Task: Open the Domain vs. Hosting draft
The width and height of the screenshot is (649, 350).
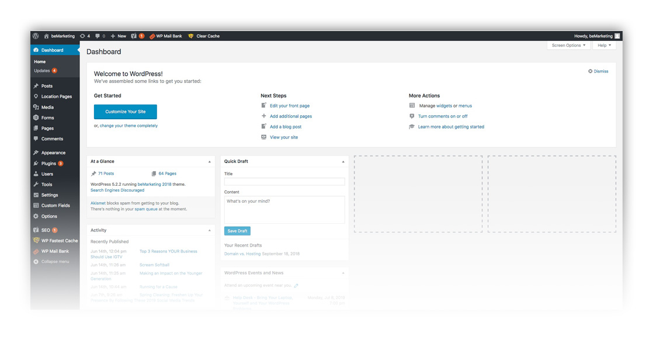Action: (242, 254)
